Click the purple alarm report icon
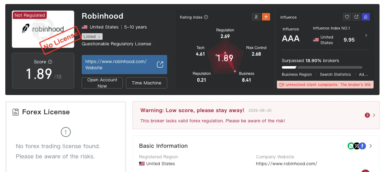Screen dimensions: 387x172 [x=366, y=17]
